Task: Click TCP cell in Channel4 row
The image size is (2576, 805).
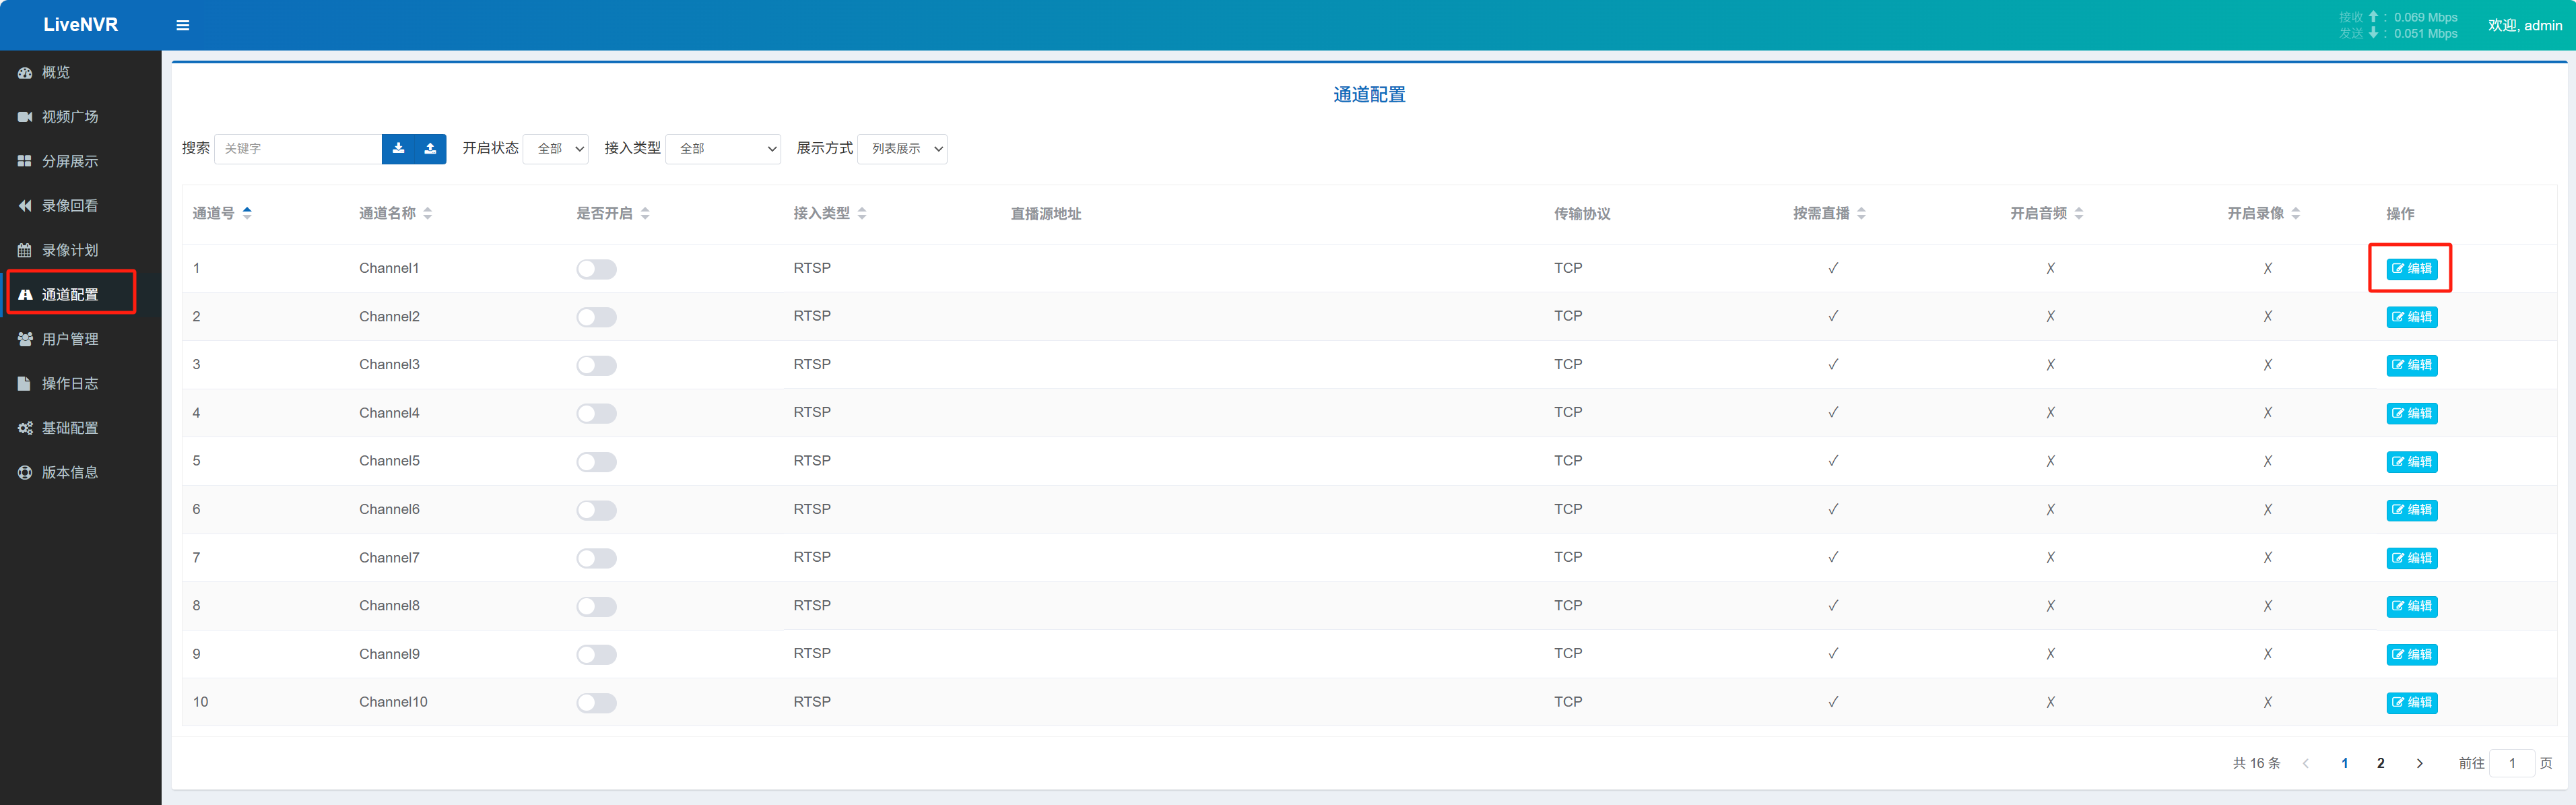Action: pyautogui.click(x=1568, y=412)
